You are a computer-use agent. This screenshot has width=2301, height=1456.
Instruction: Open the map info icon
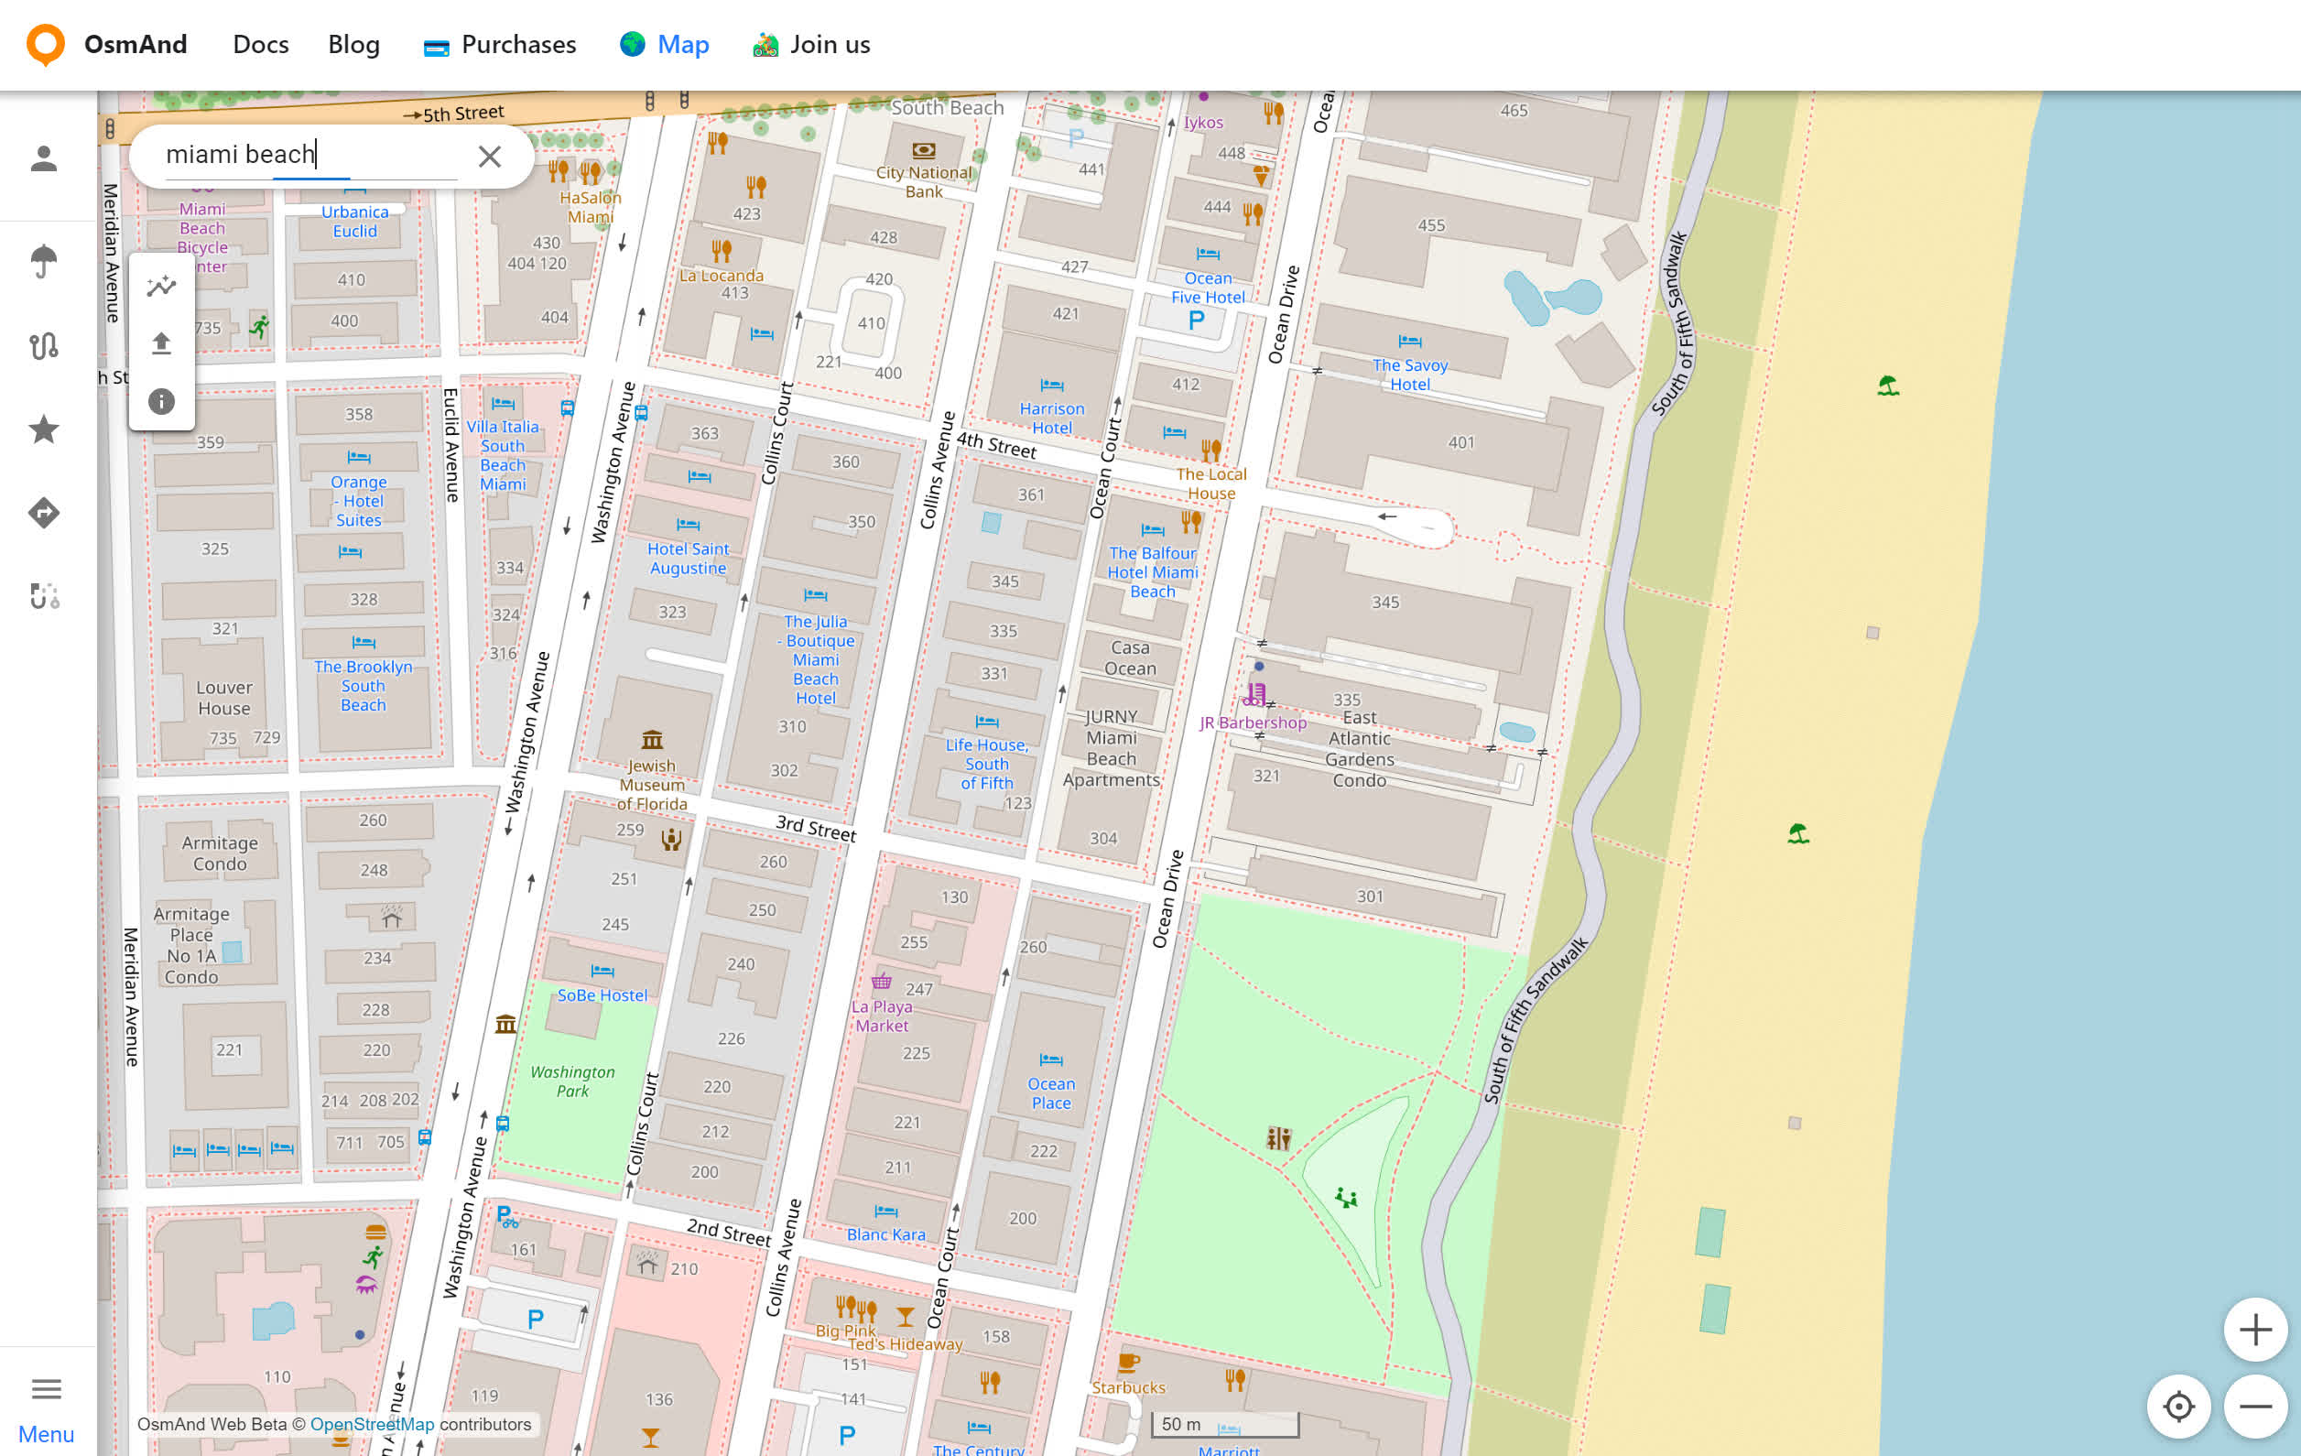click(161, 400)
